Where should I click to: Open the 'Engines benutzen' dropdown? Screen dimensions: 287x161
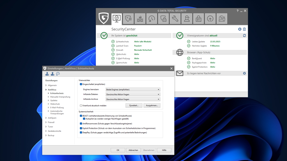(133, 89)
